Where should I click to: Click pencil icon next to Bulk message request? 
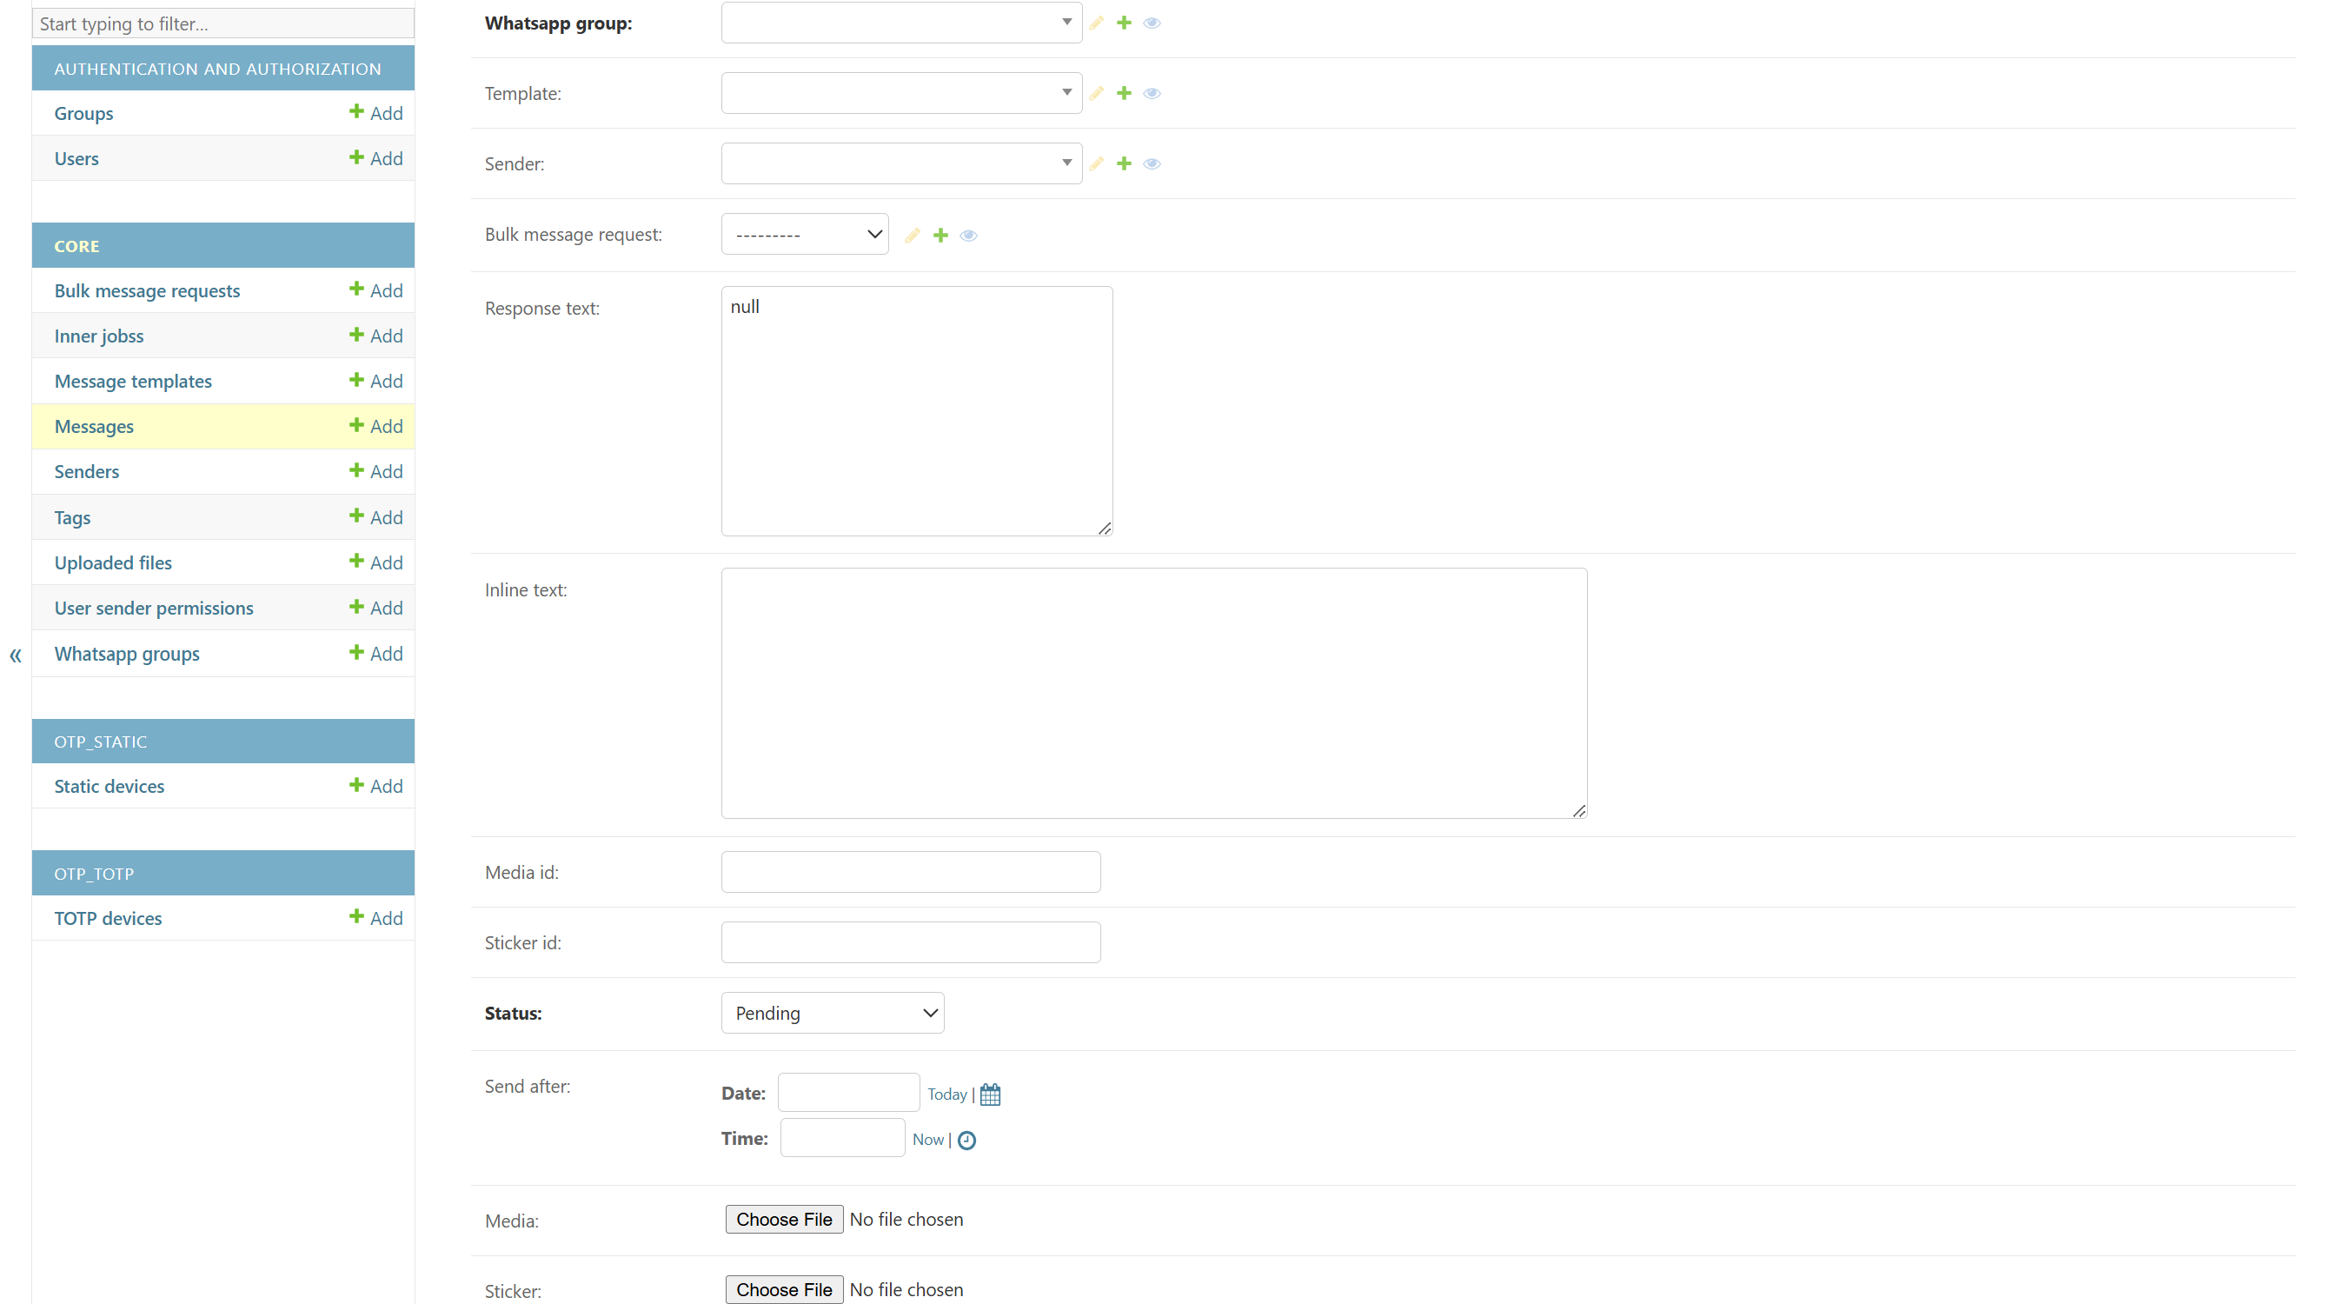pyautogui.click(x=912, y=236)
